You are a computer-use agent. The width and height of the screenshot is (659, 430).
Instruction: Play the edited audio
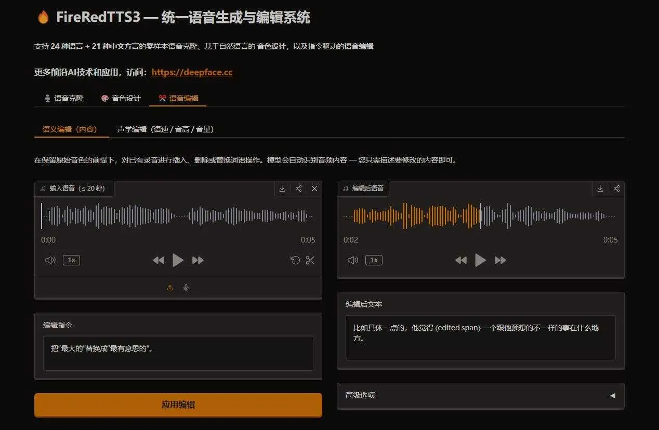pyautogui.click(x=480, y=260)
